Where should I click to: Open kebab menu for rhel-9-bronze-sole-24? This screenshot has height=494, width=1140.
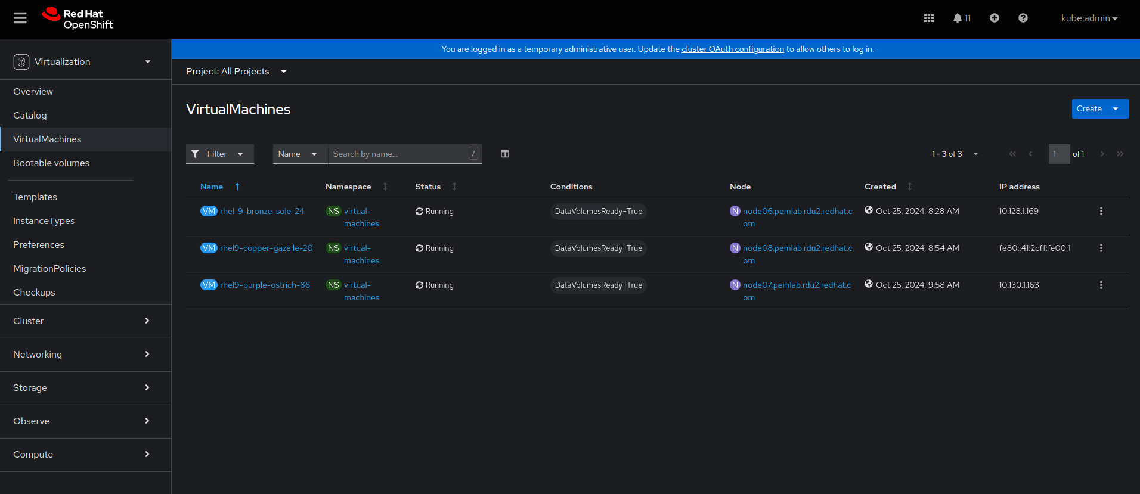[x=1101, y=212]
